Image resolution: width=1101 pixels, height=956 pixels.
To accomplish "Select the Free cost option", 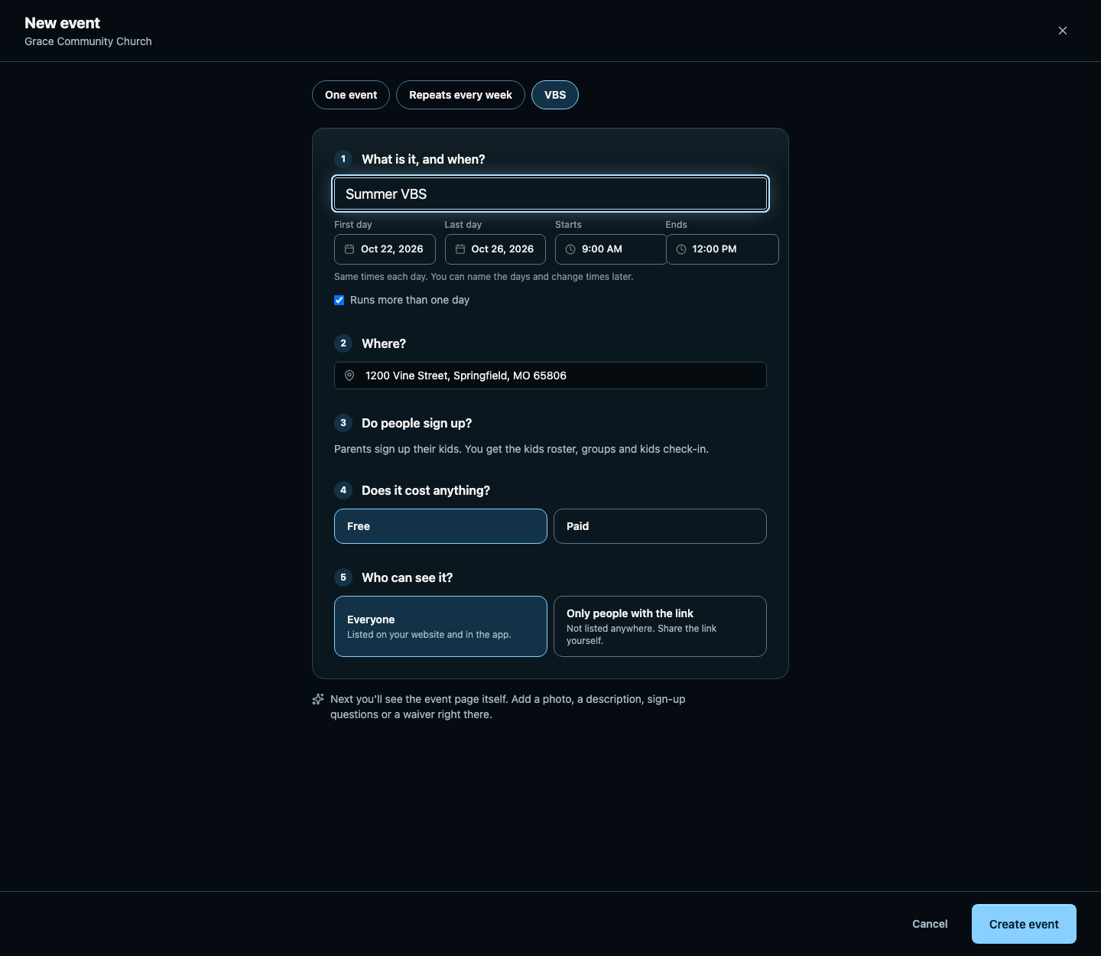I will click(440, 526).
